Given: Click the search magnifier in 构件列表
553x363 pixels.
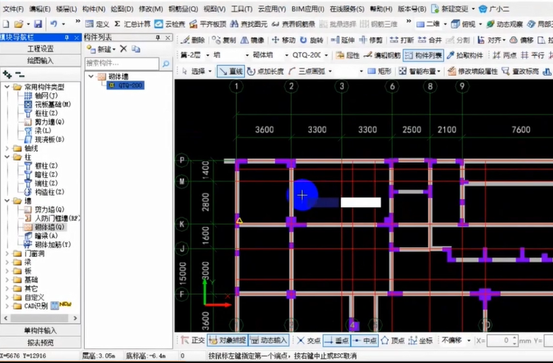Looking at the screenshot, I should point(165,64).
